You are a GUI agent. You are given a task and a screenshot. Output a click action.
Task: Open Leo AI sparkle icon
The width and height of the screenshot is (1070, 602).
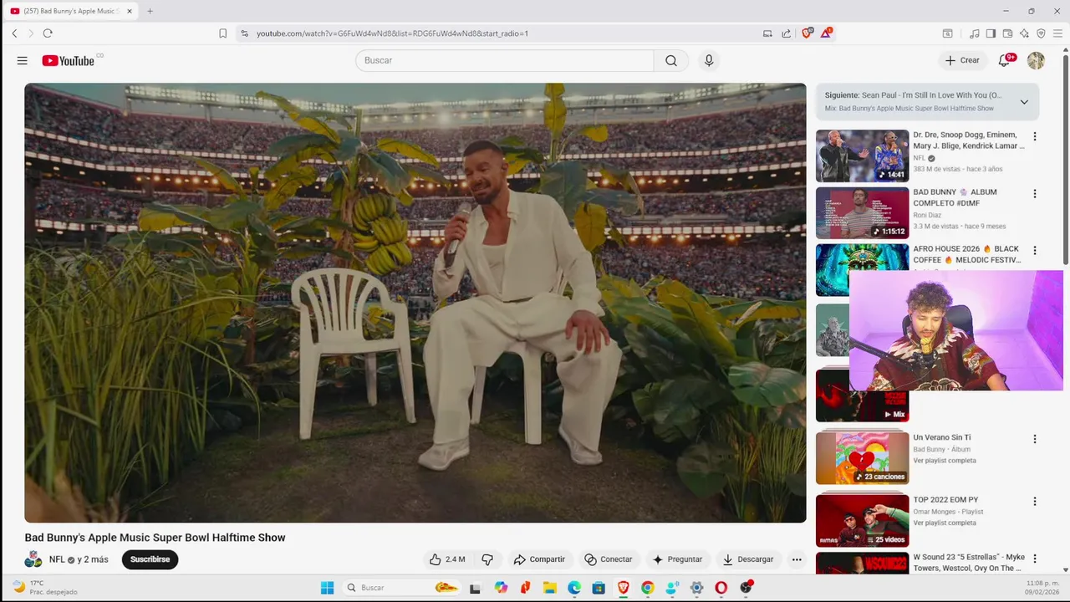click(x=1024, y=33)
